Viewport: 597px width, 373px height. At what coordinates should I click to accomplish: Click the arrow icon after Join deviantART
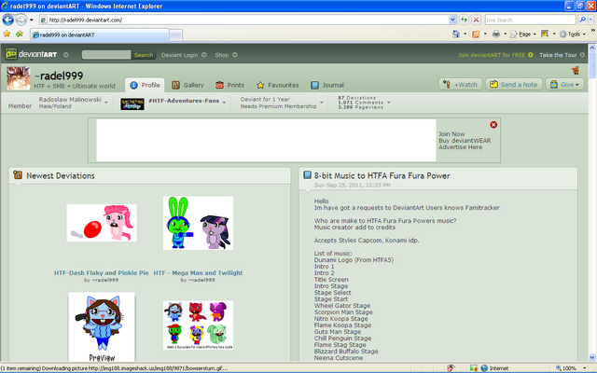[x=531, y=55]
